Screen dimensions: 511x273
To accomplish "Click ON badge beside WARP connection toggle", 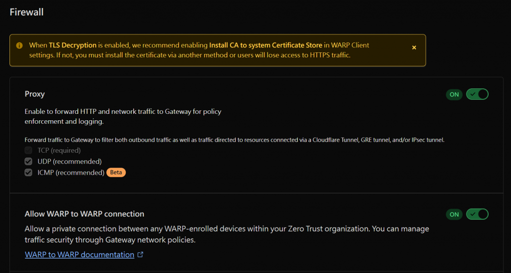I will point(454,215).
